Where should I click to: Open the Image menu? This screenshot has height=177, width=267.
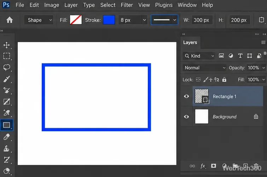point(52,5)
